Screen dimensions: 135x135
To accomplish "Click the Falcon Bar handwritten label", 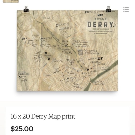I will (104, 69).
